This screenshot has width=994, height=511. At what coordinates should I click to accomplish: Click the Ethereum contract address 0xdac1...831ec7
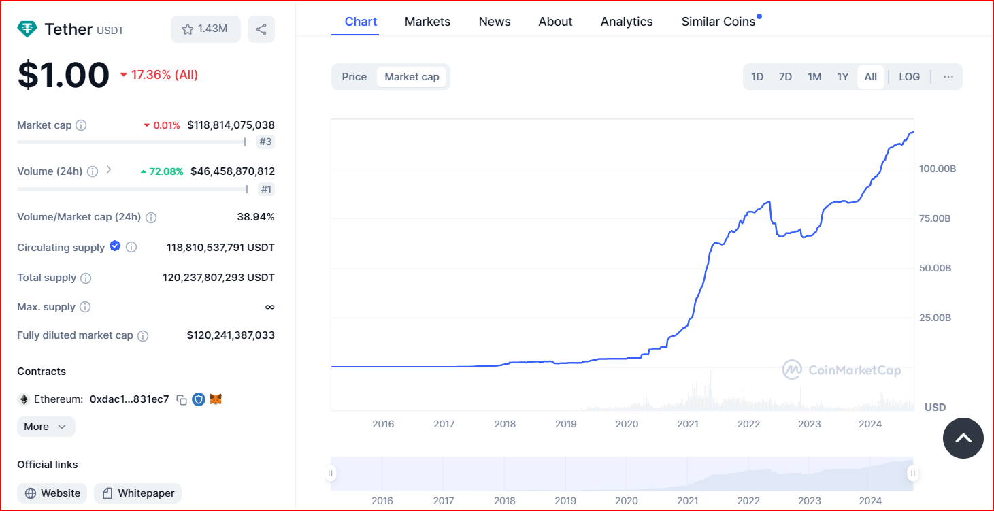tap(129, 399)
